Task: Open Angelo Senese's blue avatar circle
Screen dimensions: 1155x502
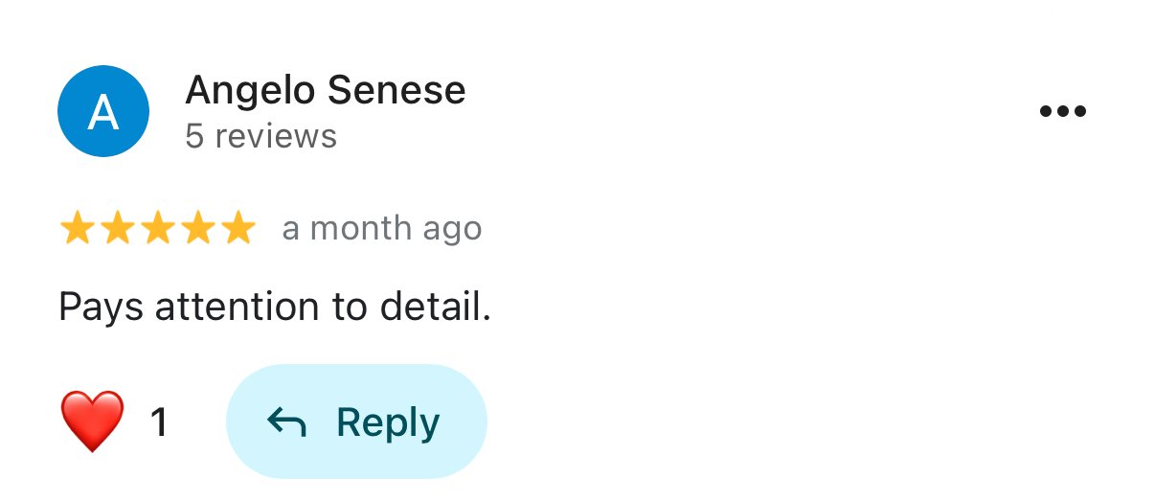Action: tap(103, 111)
